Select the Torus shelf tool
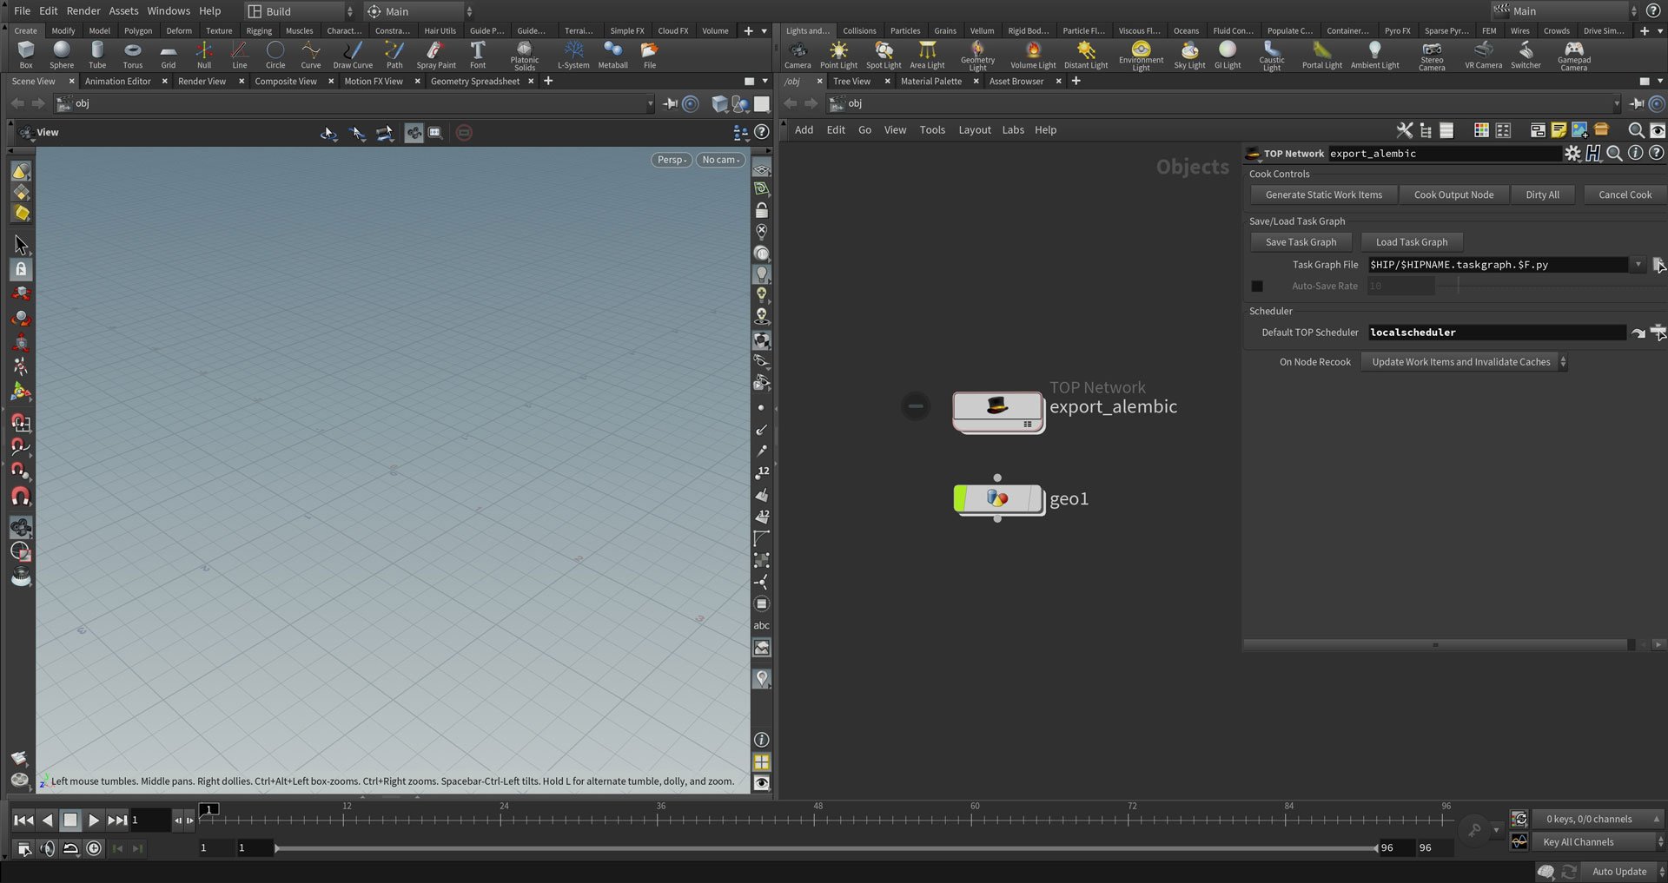Screen dimensions: 1668x883 coord(132,55)
